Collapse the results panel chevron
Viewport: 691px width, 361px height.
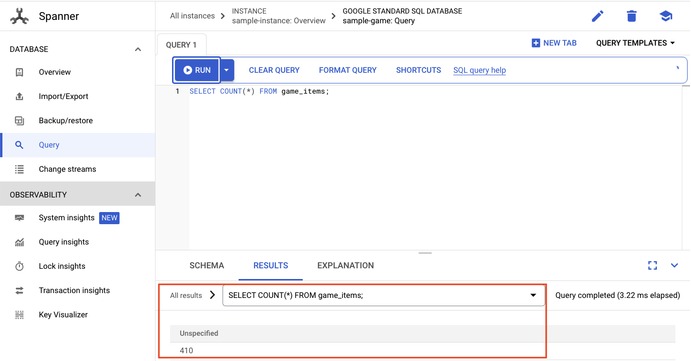tap(674, 265)
